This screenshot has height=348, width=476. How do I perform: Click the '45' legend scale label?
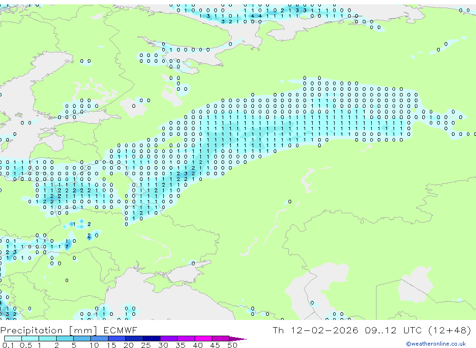click(215, 345)
